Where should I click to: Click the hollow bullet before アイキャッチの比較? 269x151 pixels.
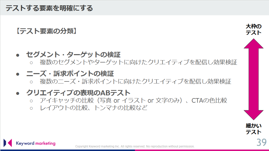click(x=32, y=101)
